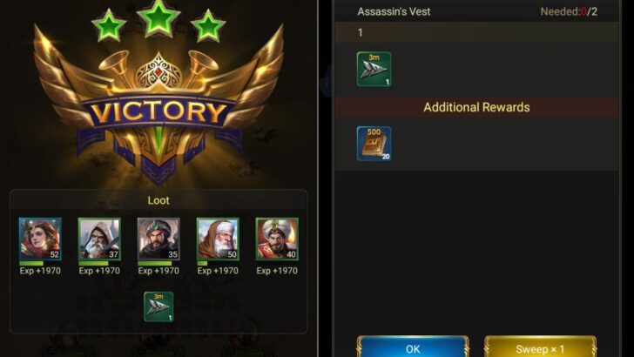This screenshot has height=357, width=634.
Task: Select the dark-helmeted hero portrait level 35
Action: point(158,239)
